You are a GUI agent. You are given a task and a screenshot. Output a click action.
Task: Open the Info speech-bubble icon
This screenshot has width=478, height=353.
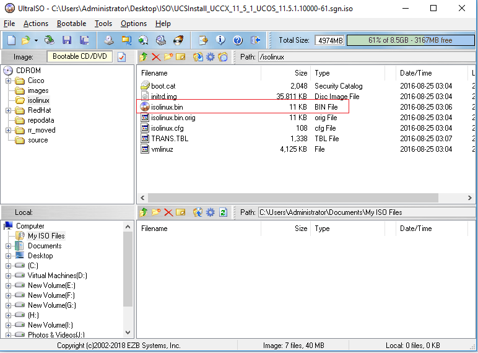coord(220,40)
